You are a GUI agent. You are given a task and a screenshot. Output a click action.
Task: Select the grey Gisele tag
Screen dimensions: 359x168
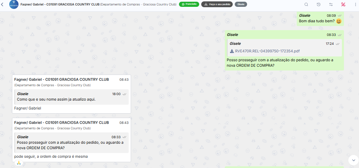click(x=241, y=4)
